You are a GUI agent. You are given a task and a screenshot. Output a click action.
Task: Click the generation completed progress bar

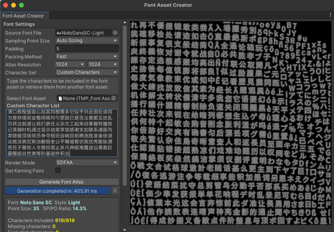[x=58, y=191]
